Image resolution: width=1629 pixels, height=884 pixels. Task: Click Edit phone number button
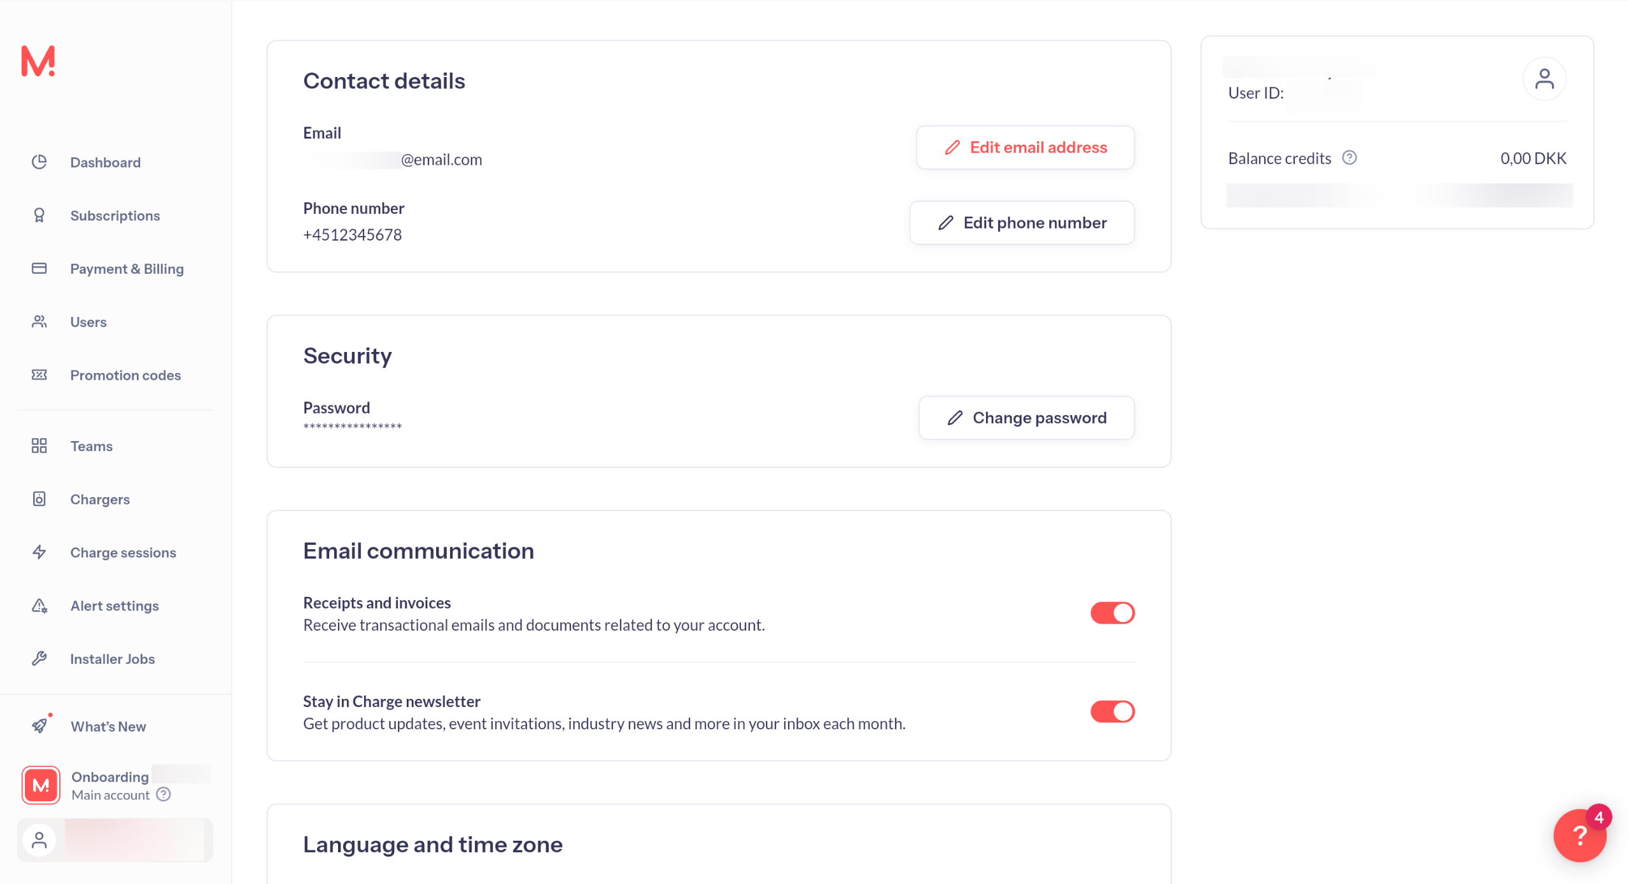1022,223
